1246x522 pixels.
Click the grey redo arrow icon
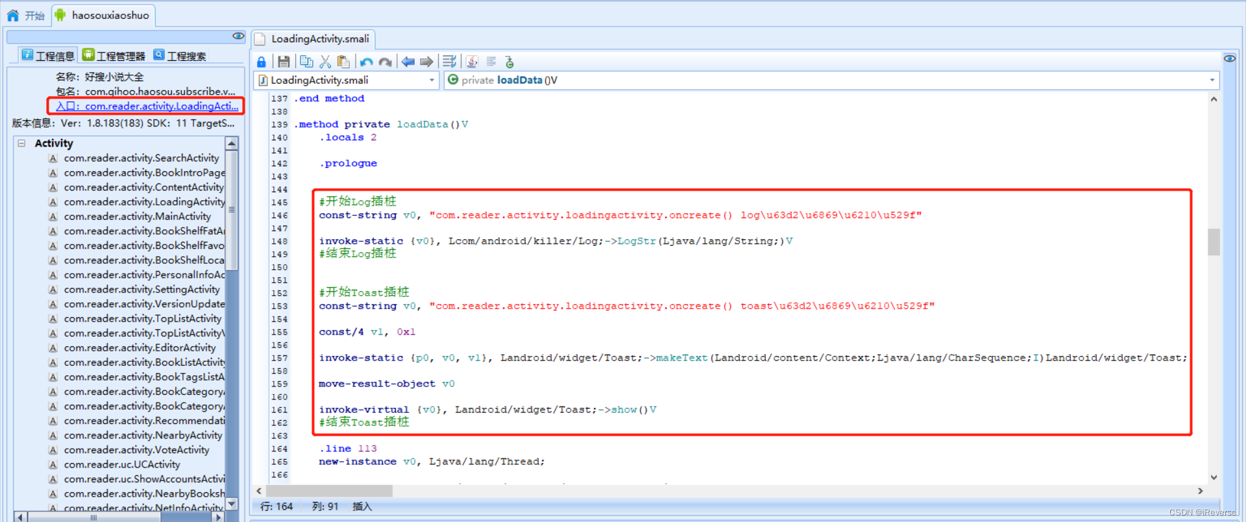385,62
